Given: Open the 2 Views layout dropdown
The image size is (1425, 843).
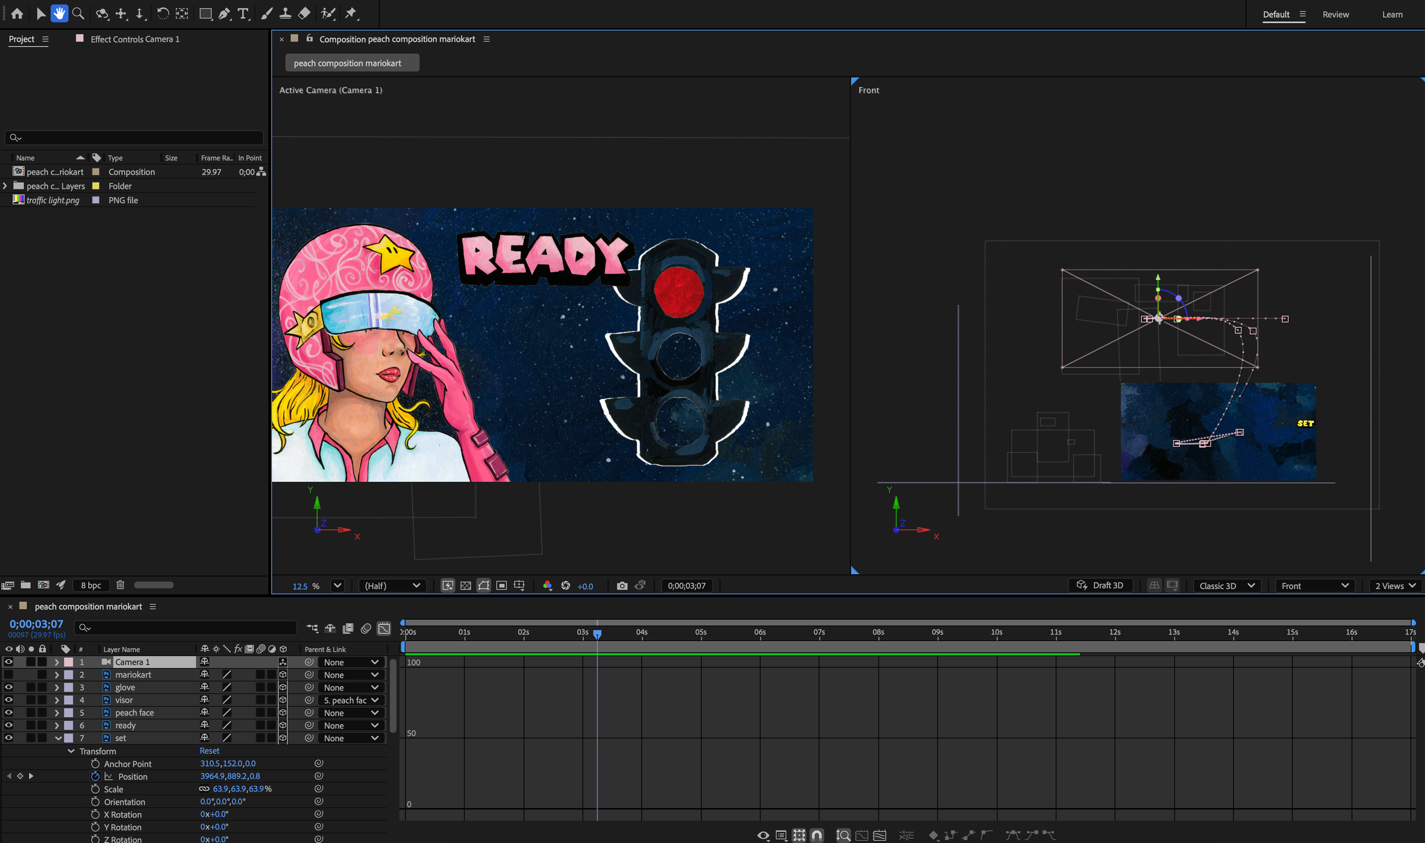Looking at the screenshot, I should point(1395,586).
